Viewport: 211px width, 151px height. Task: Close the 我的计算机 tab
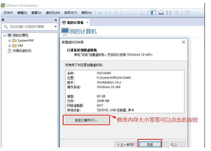point(87,22)
